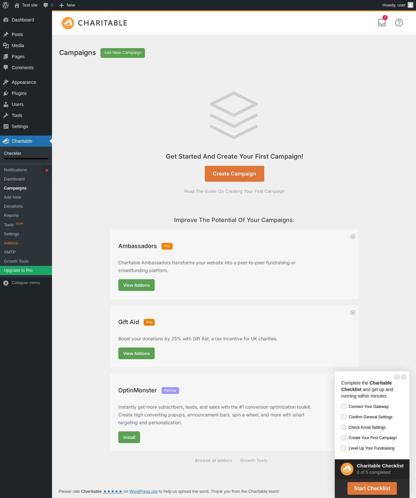Click the OptinMonster Partner badge
416x498 pixels.
click(170, 391)
